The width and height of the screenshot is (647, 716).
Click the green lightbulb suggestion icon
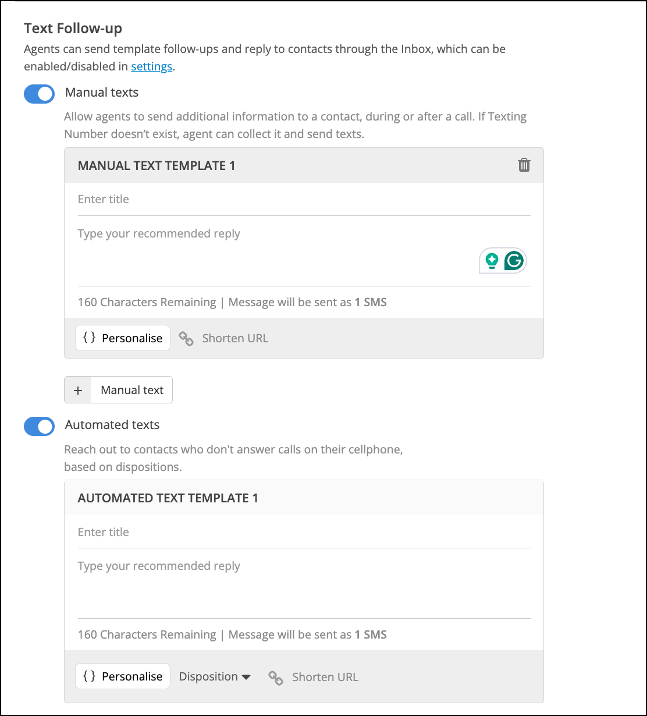492,261
